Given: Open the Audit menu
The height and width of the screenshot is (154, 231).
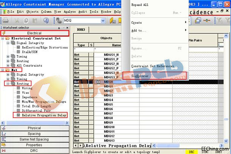Looking at the screenshot, I should [x=83, y=12].
